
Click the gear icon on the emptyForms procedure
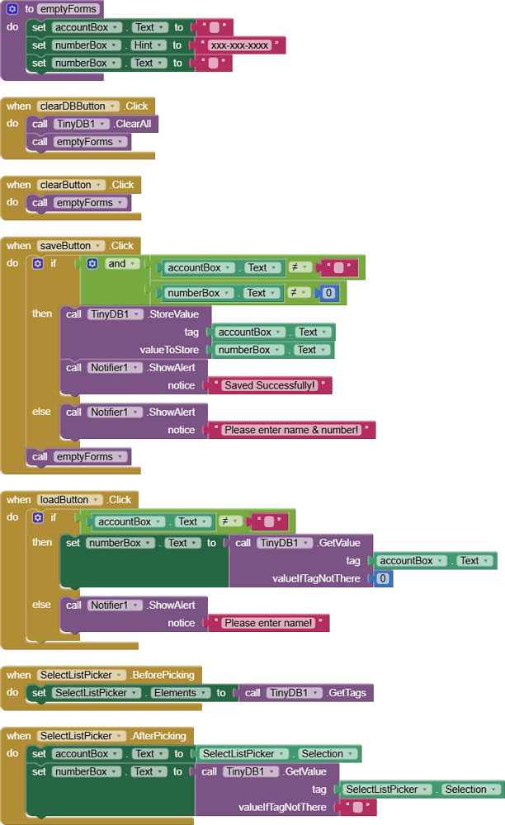coord(12,9)
